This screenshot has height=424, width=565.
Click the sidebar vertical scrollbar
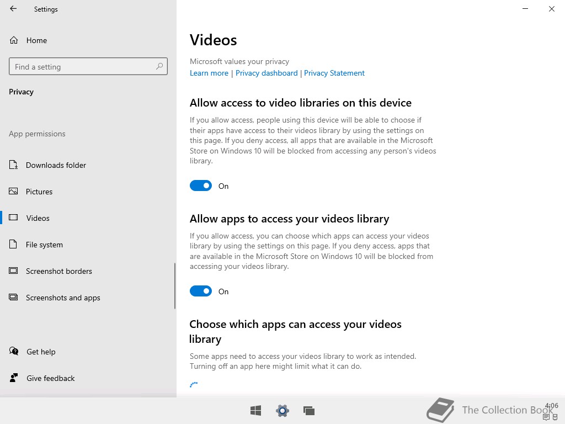175,285
